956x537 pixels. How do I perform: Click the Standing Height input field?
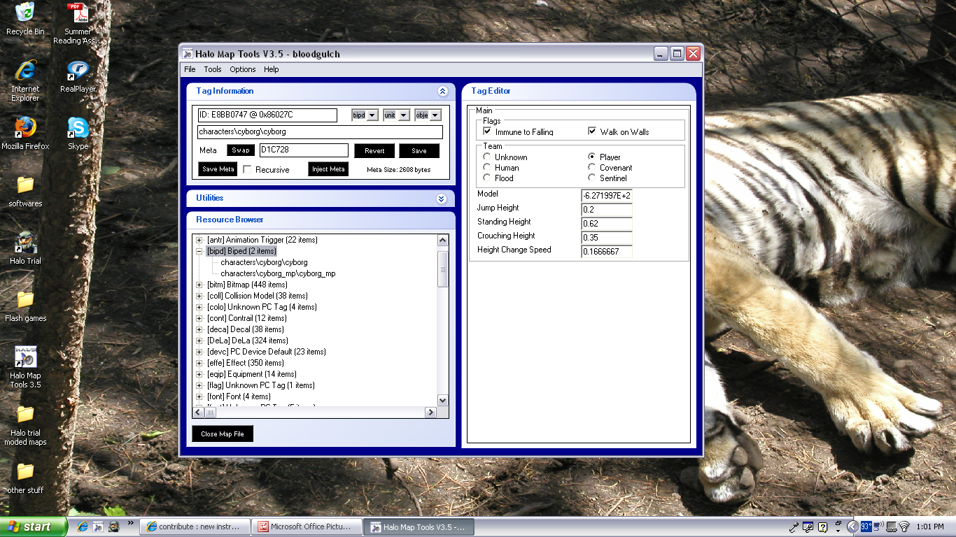point(607,224)
